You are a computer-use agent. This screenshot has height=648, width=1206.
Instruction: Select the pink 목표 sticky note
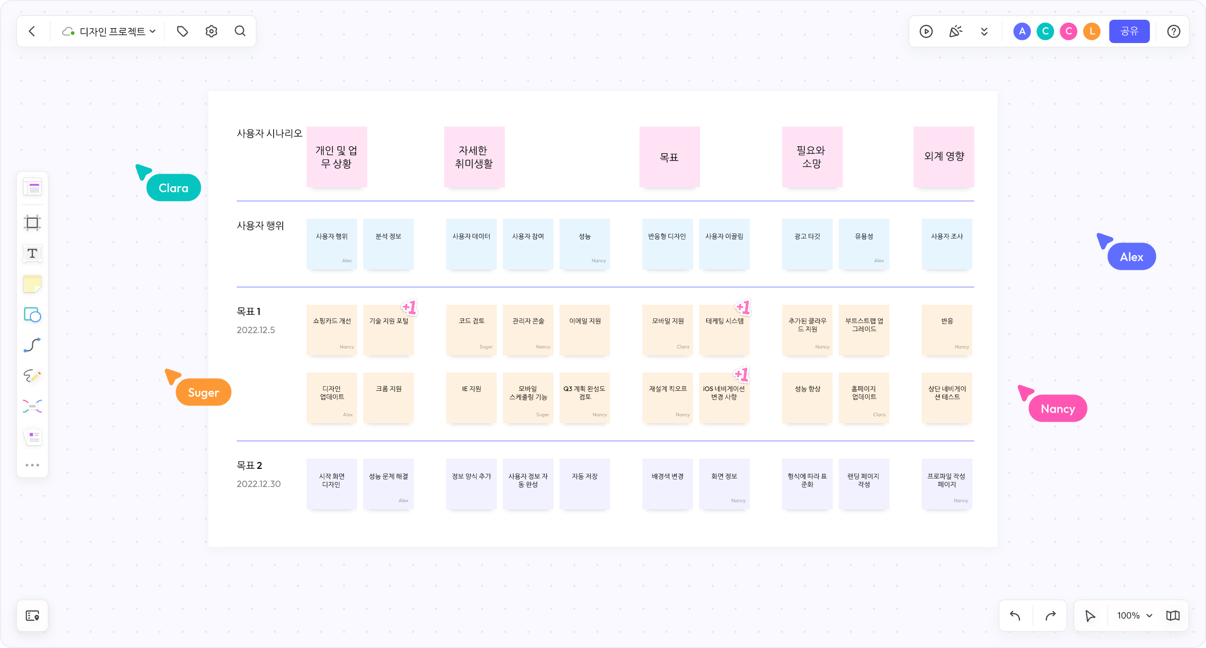[669, 157]
